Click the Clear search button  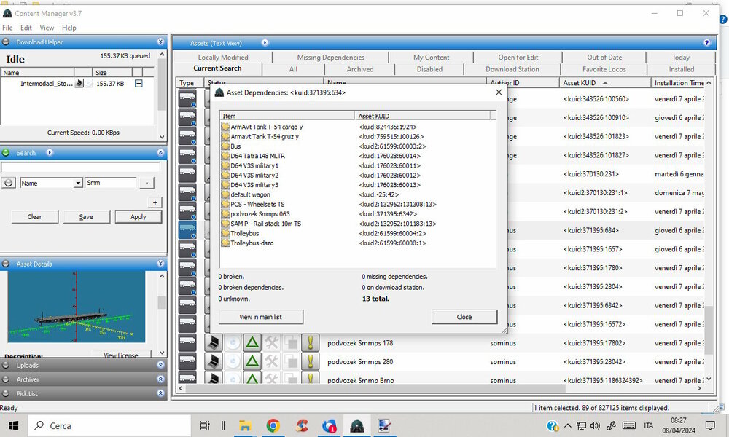34,217
